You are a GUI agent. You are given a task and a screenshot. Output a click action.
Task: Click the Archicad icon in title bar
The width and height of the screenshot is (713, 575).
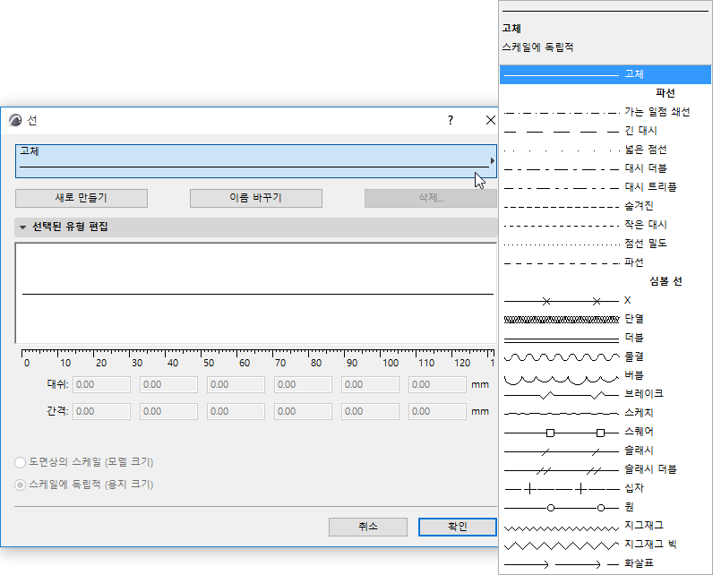(15, 120)
